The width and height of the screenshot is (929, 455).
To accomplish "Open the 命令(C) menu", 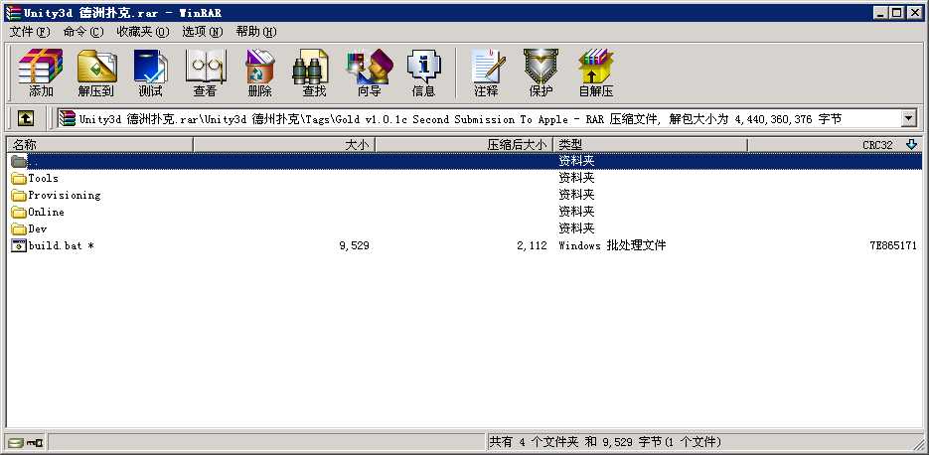I will (83, 32).
